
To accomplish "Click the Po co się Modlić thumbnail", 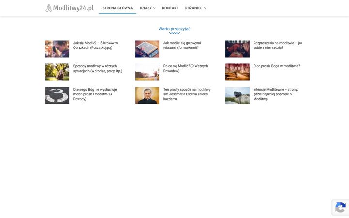I will [x=147, y=72].
